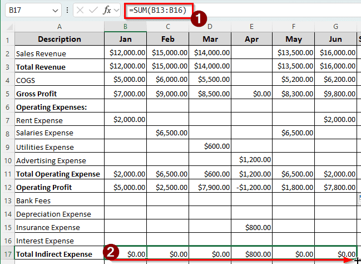Viewport: 361px width, 264px height.
Task: Open the Name Box dropdown arrow
Action: pyautogui.click(x=55, y=11)
